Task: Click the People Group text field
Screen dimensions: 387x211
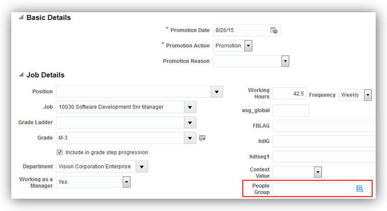Action: (313, 189)
